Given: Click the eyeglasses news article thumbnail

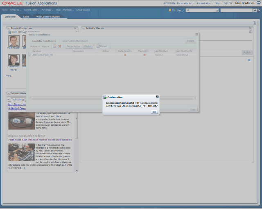Looking at the screenshot, I should [x=22, y=121].
